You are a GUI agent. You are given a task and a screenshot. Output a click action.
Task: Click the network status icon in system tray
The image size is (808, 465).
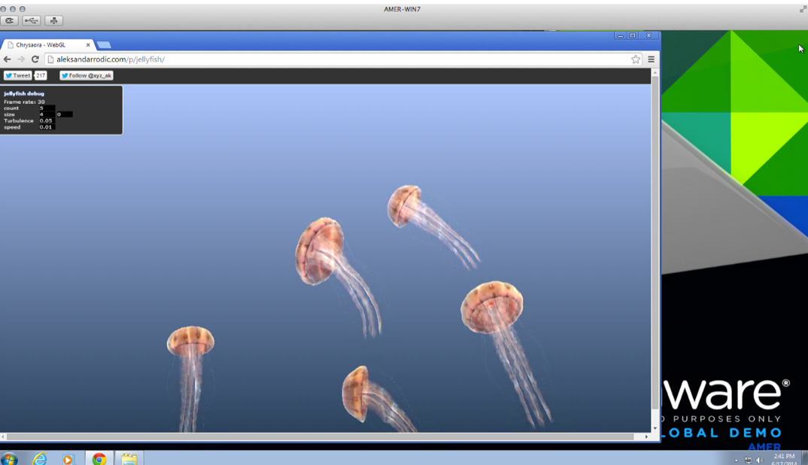pyautogui.click(x=749, y=460)
